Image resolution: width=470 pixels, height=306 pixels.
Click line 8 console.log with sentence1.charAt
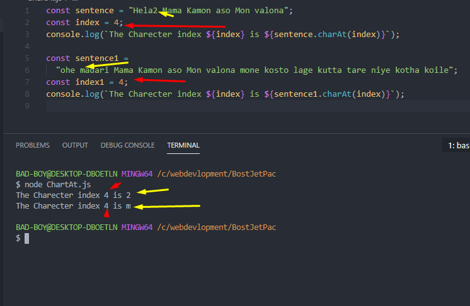pos(225,94)
